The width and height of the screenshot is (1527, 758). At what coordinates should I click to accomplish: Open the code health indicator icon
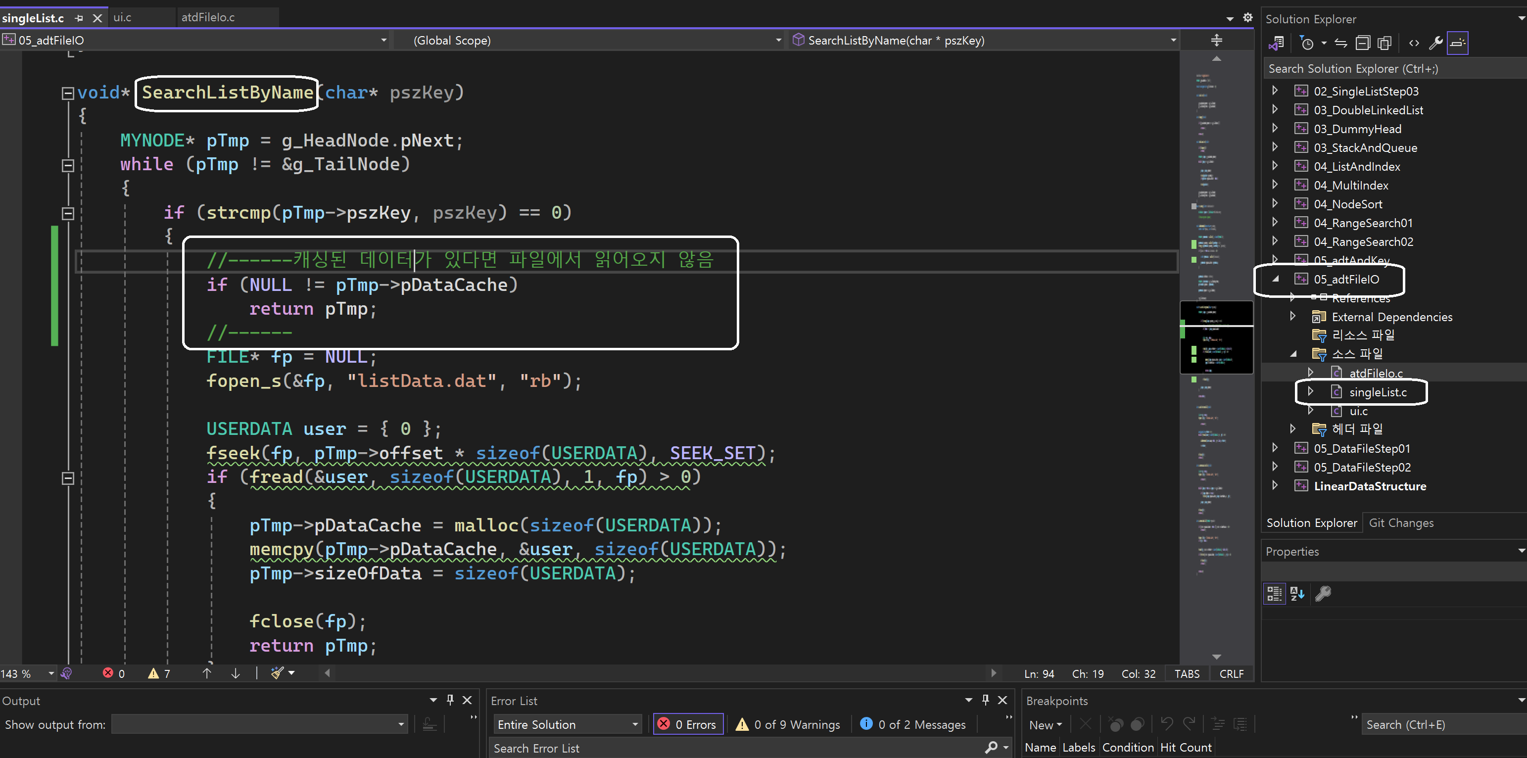tap(66, 673)
